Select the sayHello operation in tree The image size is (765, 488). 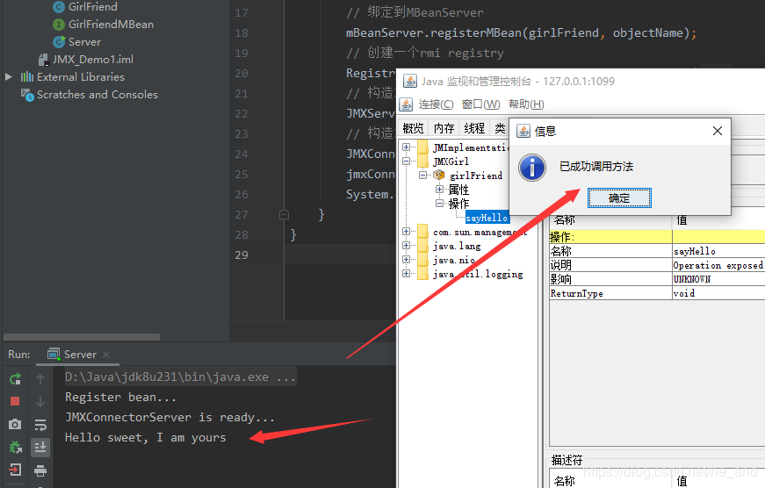[487, 218]
